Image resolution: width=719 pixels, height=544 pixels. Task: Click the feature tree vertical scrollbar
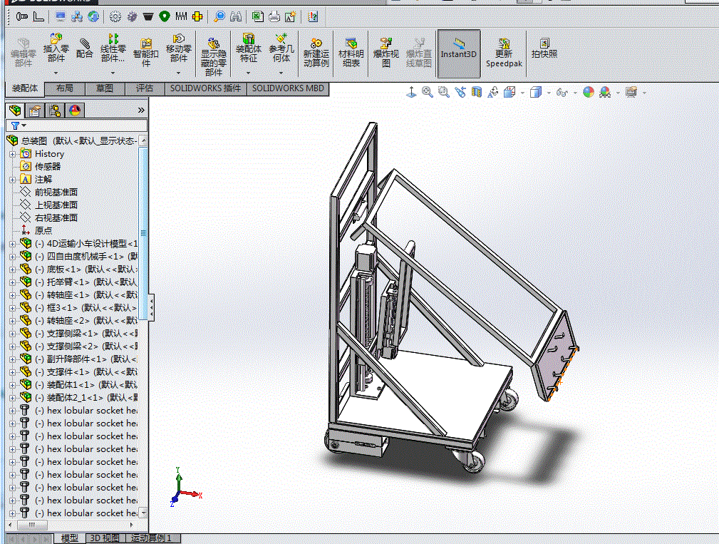[143, 233]
